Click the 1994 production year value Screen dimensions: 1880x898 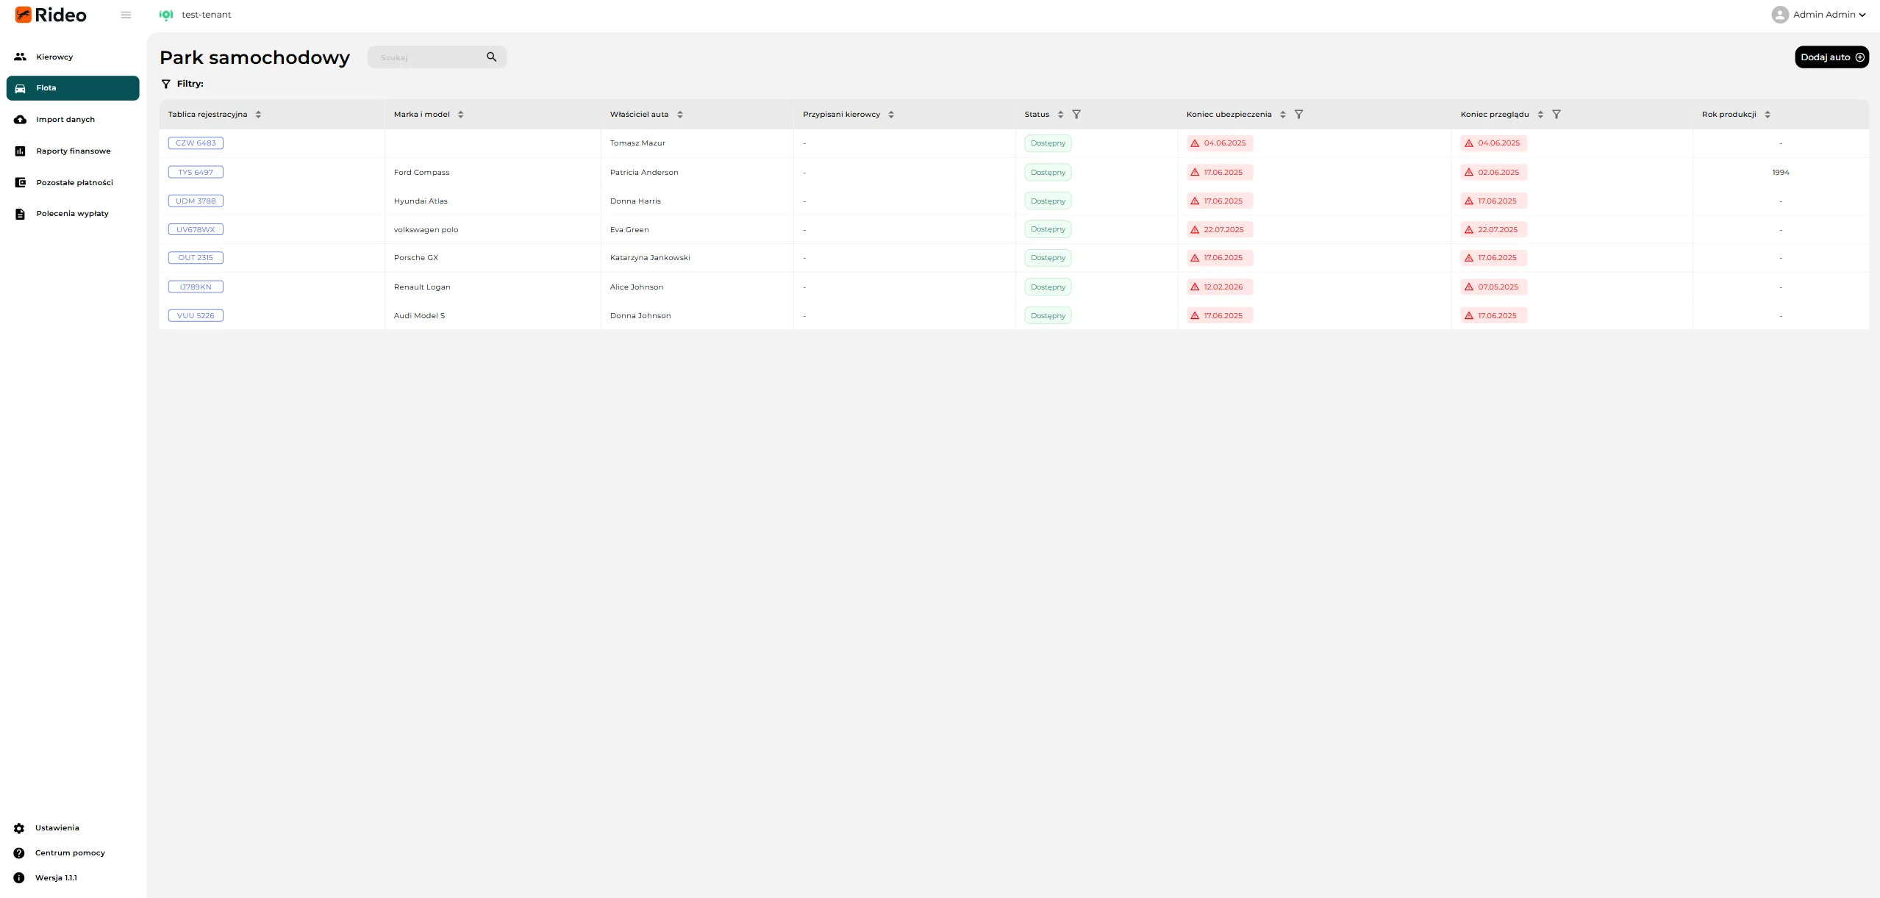click(x=1781, y=173)
